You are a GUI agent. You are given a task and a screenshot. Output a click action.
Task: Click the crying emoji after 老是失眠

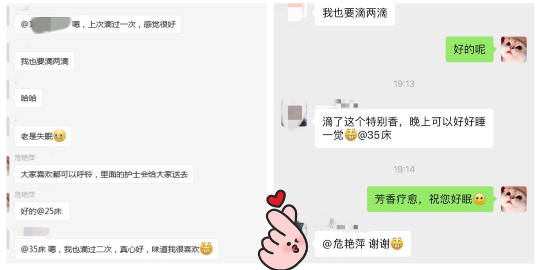click(60, 136)
